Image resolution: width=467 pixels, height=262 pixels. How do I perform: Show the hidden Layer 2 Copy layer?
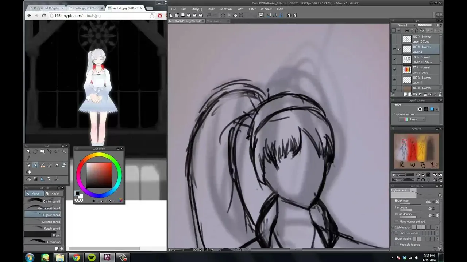[x=394, y=39]
